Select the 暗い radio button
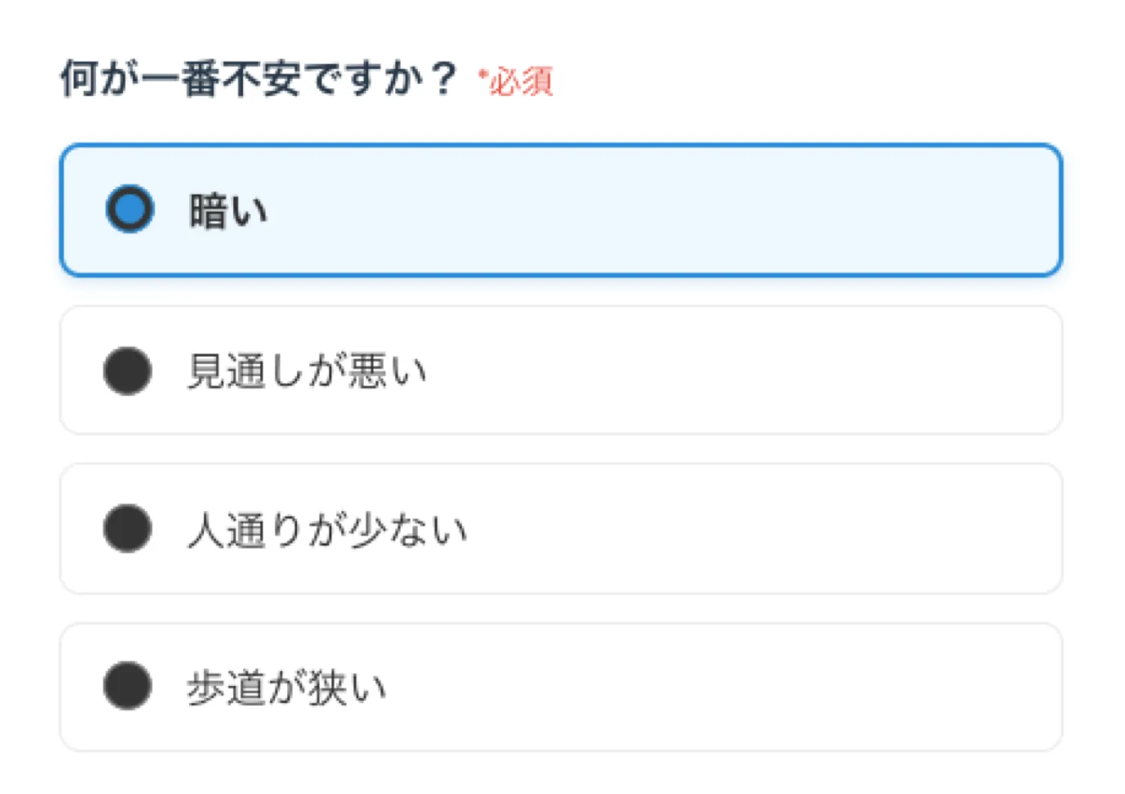 130,209
